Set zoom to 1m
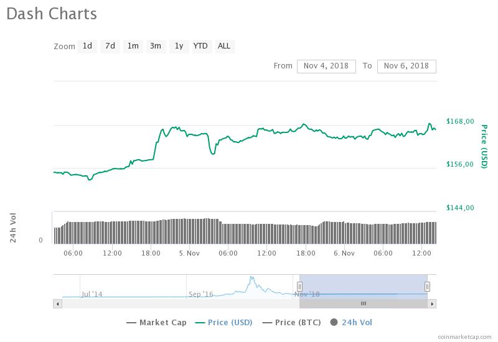The height and width of the screenshot is (342, 498). [133, 46]
